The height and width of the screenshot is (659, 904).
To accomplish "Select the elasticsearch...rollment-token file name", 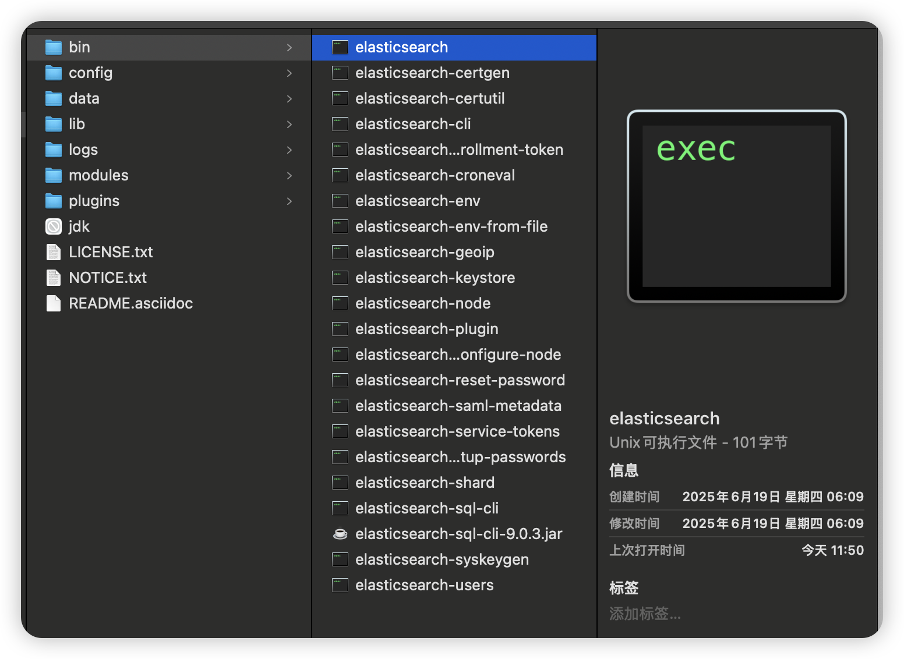I will [459, 150].
